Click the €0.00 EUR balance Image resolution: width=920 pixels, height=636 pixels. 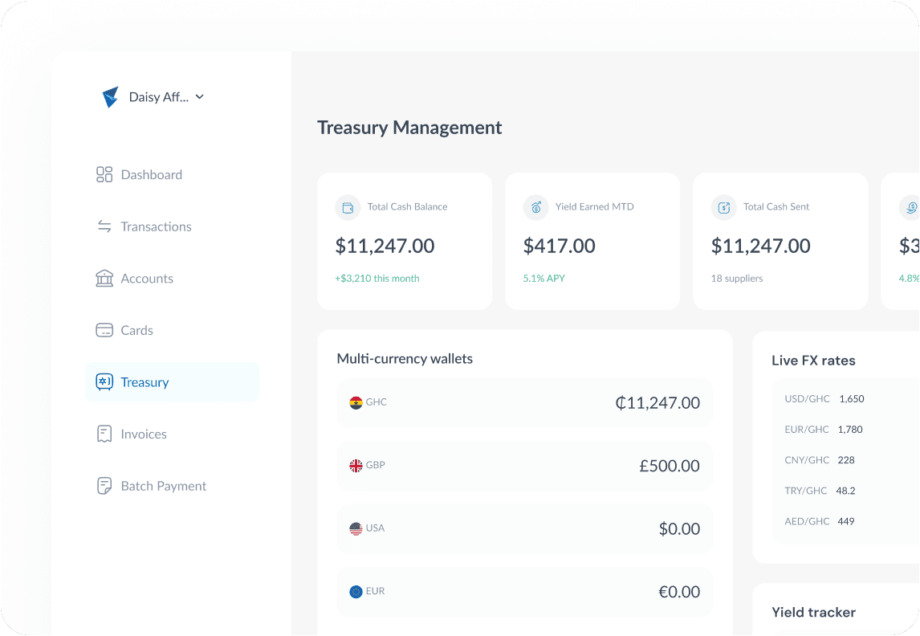[x=679, y=591]
